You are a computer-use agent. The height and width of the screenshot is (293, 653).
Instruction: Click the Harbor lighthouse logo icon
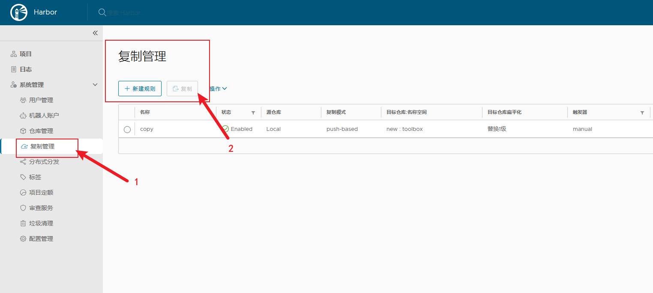(18, 12)
